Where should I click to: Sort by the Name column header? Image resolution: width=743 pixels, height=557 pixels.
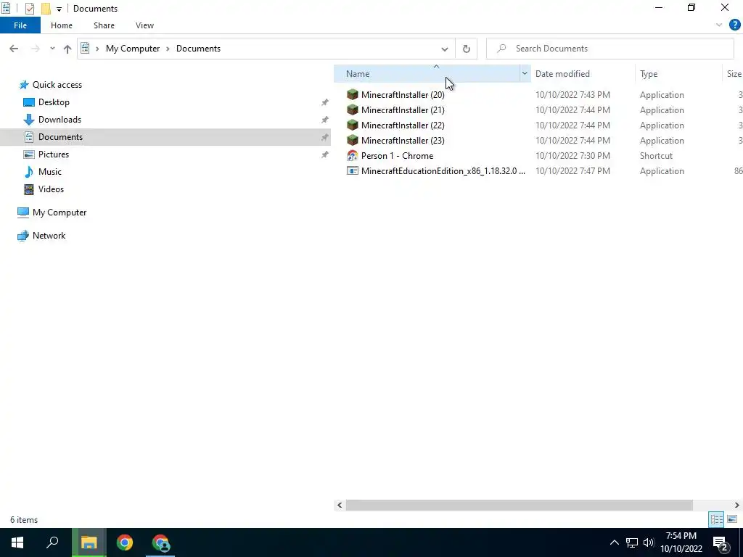[427, 74]
